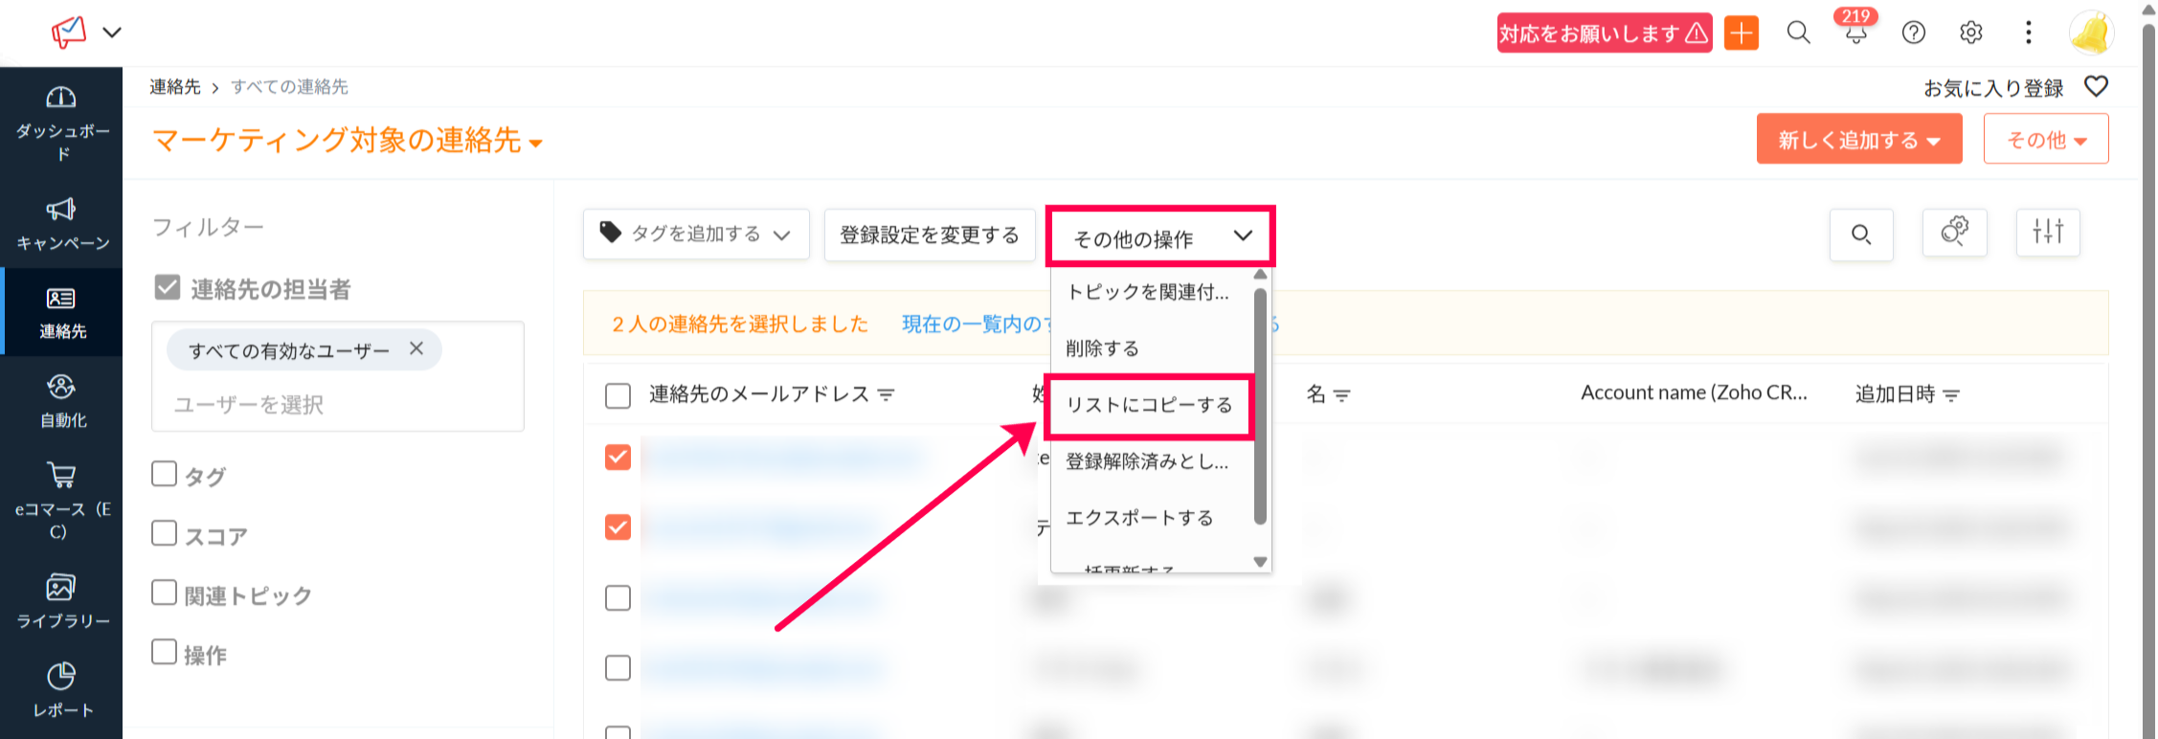Click the favorite heart icon
Viewport: 2158px width, 739px height.
(x=2096, y=87)
